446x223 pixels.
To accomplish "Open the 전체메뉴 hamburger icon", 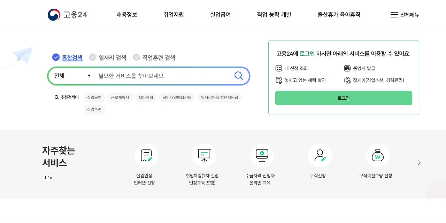I will (x=394, y=15).
